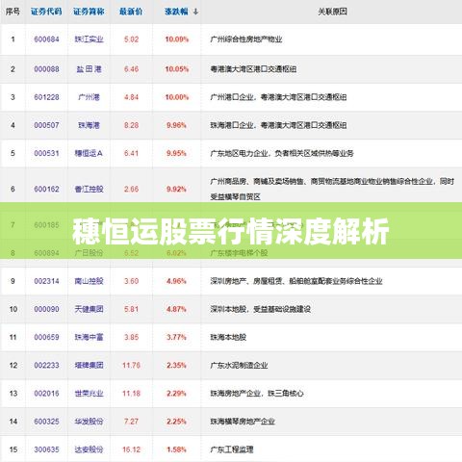Click the 2.25% change value
Viewport: 462px width, 462px height.
coord(176,422)
